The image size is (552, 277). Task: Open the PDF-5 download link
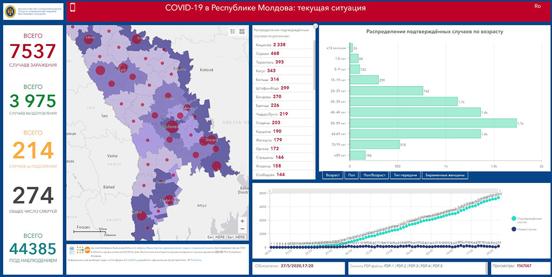(x=437, y=266)
